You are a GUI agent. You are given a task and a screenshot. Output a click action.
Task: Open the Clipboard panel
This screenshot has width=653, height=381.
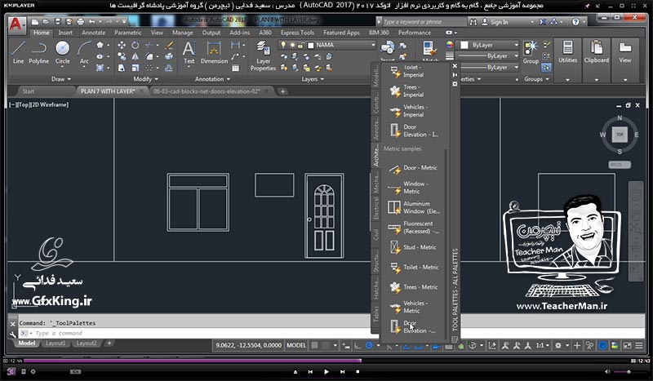coord(597,60)
